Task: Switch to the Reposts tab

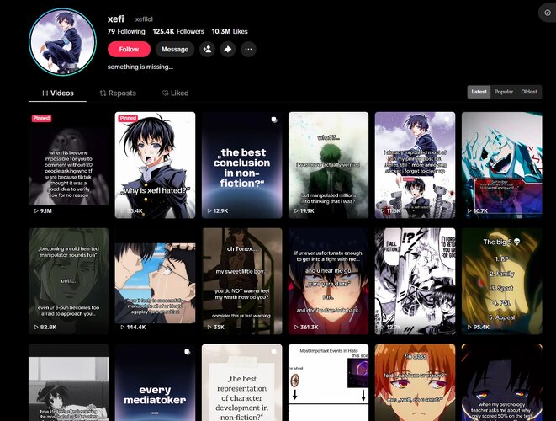Action: point(118,93)
